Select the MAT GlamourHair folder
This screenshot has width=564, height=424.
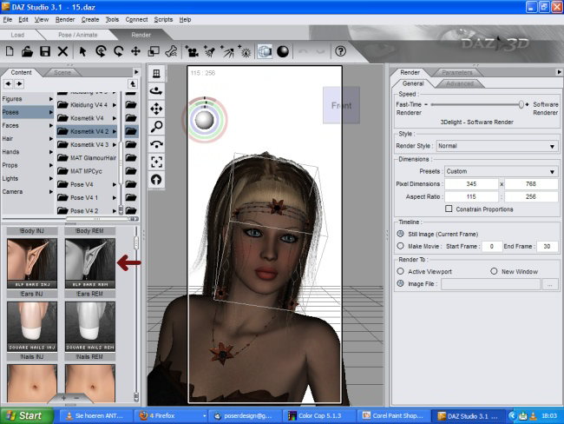point(88,158)
